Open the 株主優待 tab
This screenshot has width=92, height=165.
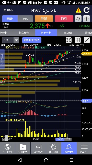point(24,33)
